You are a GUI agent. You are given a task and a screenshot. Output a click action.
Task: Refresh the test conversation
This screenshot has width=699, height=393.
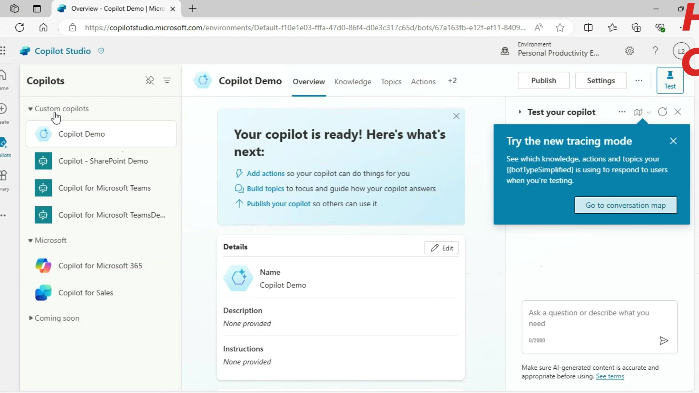tap(663, 112)
